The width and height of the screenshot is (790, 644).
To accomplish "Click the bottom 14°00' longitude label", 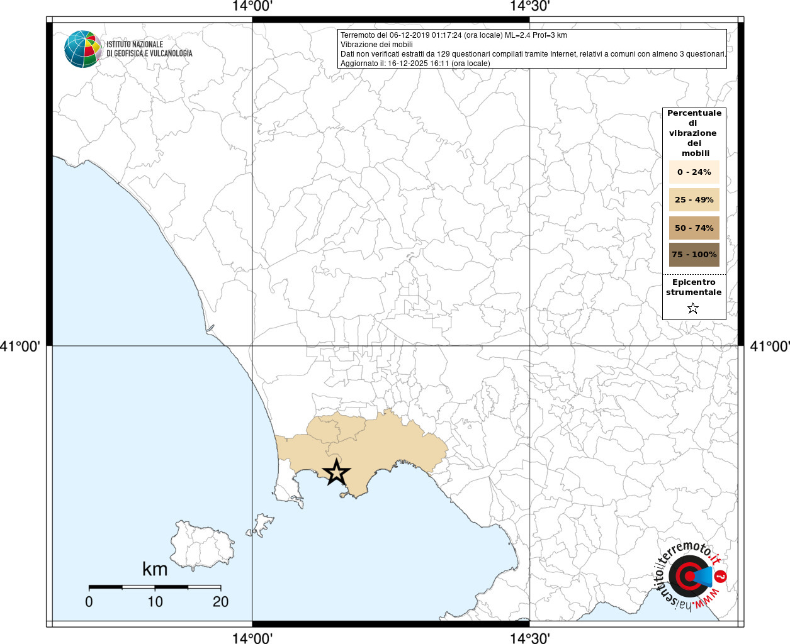I will point(252,638).
